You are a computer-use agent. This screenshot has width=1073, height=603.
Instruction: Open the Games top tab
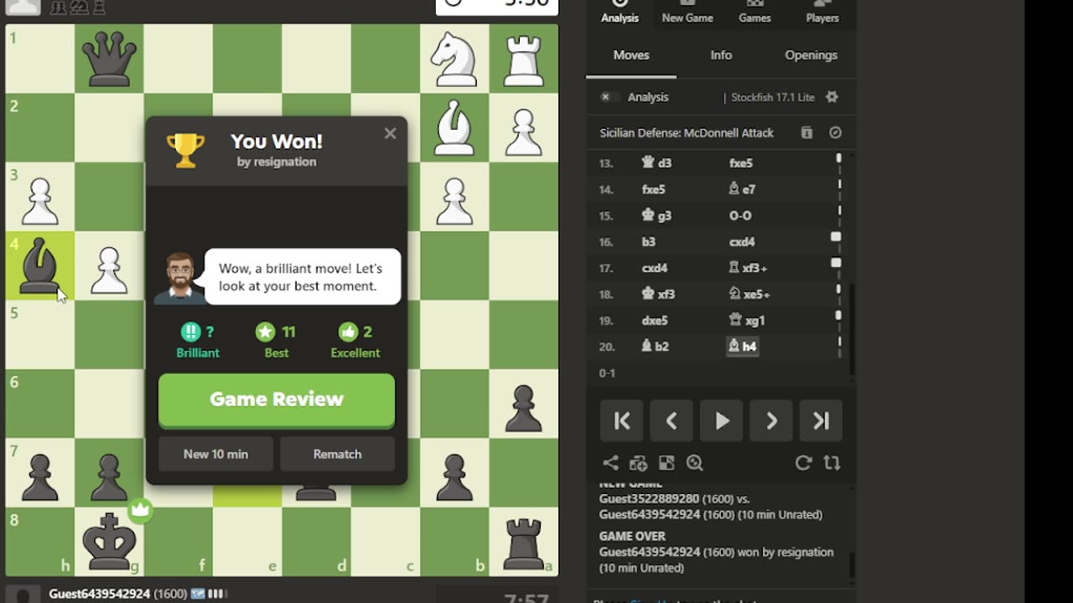pyautogui.click(x=754, y=13)
